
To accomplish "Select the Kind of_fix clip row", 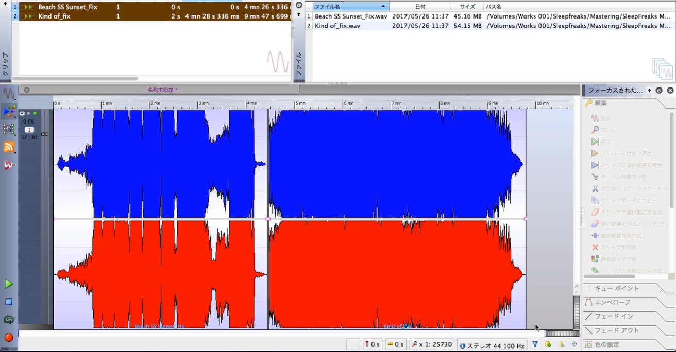I will click(150, 16).
